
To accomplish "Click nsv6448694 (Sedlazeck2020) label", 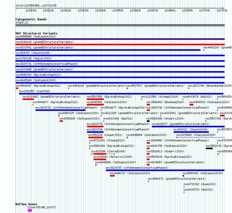I will click(x=147, y=135).
